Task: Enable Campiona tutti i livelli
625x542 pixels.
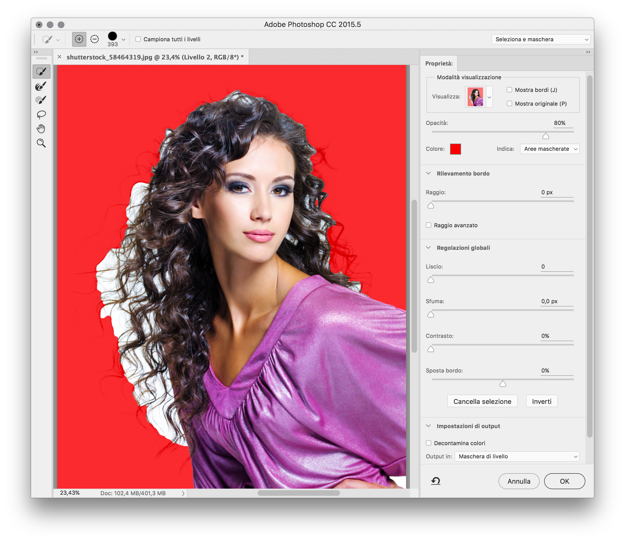Action: click(x=138, y=39)
